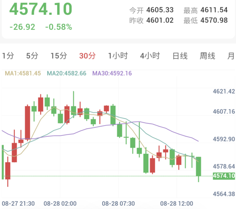Switch to the 5分 timeframe tab

pyautogui.click(x=32, y=56)
